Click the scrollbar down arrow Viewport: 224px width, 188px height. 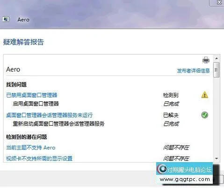[217, 158]
